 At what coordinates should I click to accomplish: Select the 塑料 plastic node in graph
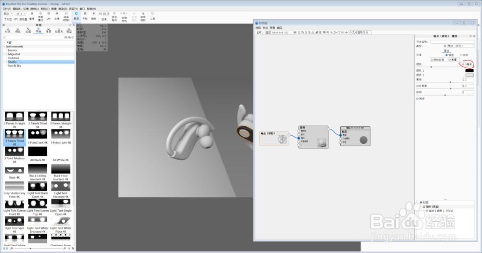pos(313,137)
